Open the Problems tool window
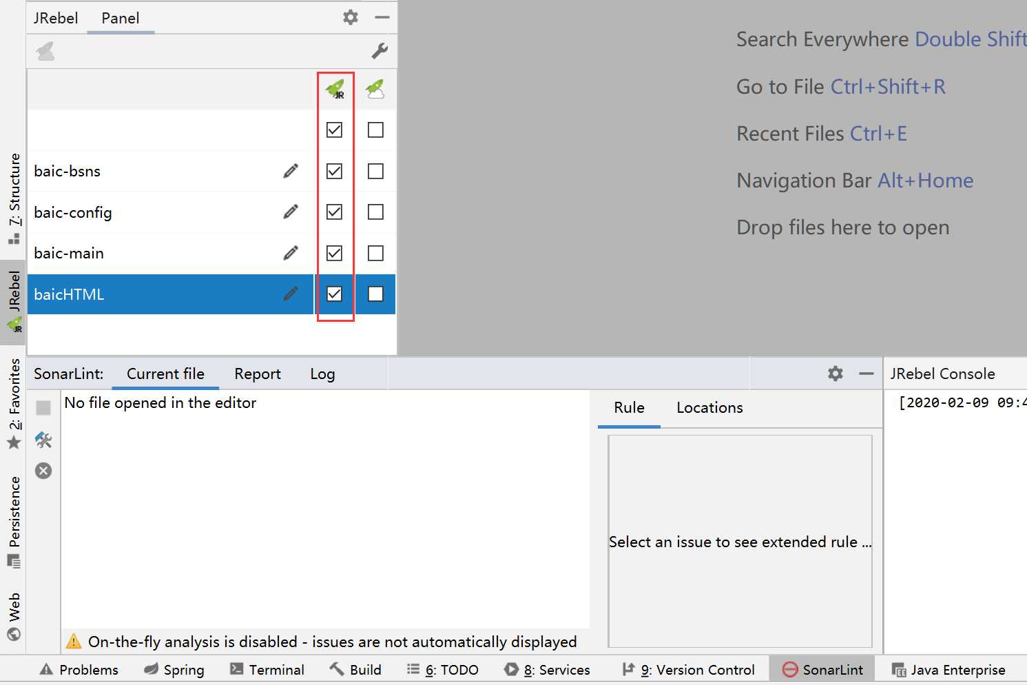 pyautogui.click(x=79, y=670)
